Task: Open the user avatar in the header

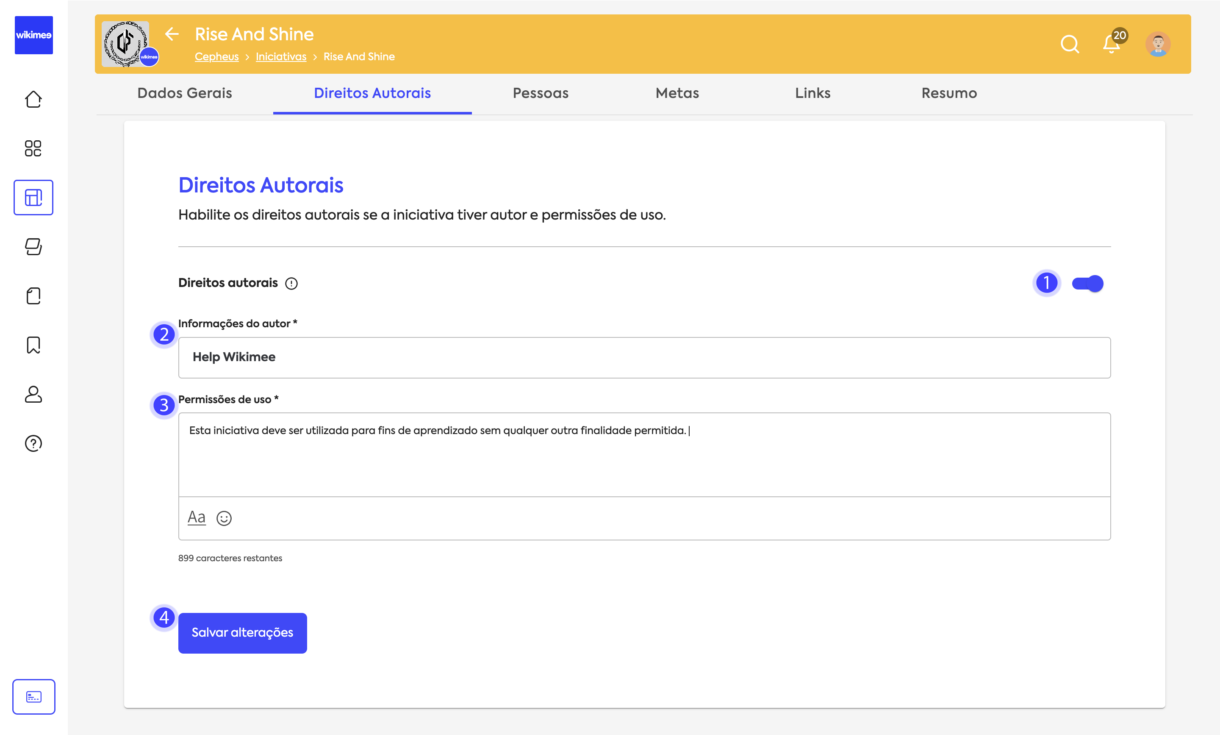Action: click(x=1158, y=44)
